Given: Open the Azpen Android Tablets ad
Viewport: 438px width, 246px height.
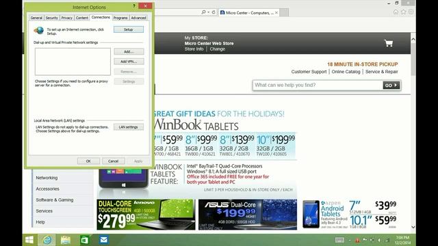Looking at the screenshot, I should [x=350, y=215].
